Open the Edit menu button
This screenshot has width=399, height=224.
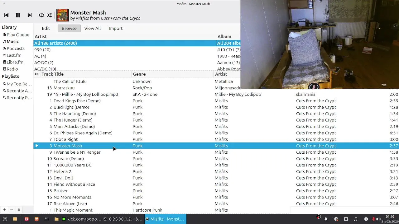pyautogui.click(x=46, y=28)
